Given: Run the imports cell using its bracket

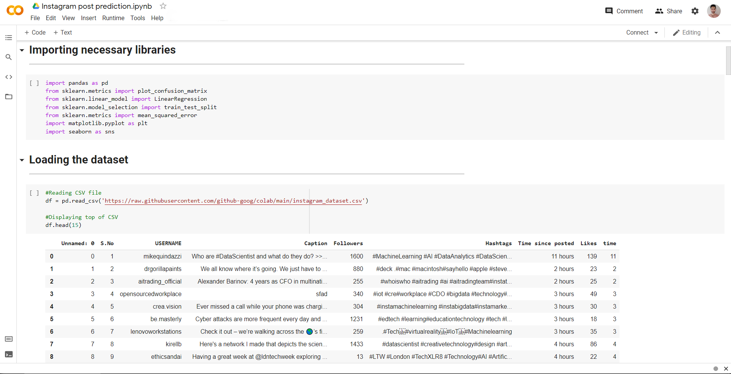Looking at the screenshot, I should (34, 83).
